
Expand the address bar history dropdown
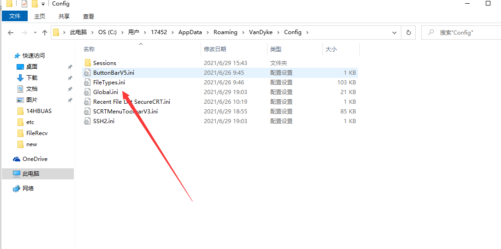(x=394, y=32)
